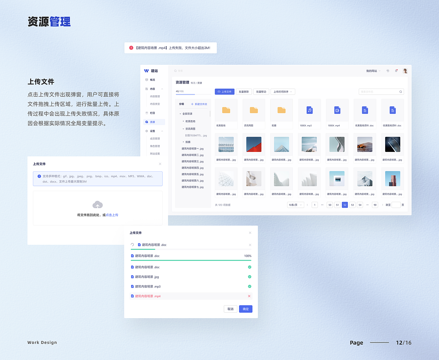The width and height of the screenshot is (439, 360).
Task: Click the 建站 W logo icon
Action: (146, 71)
